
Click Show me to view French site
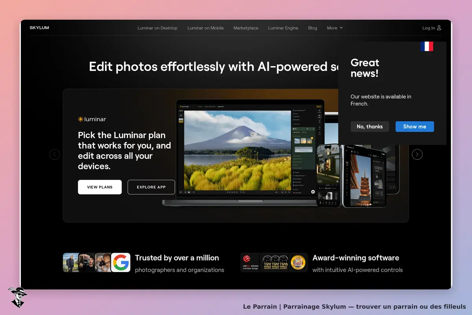[x=415, y=126]
